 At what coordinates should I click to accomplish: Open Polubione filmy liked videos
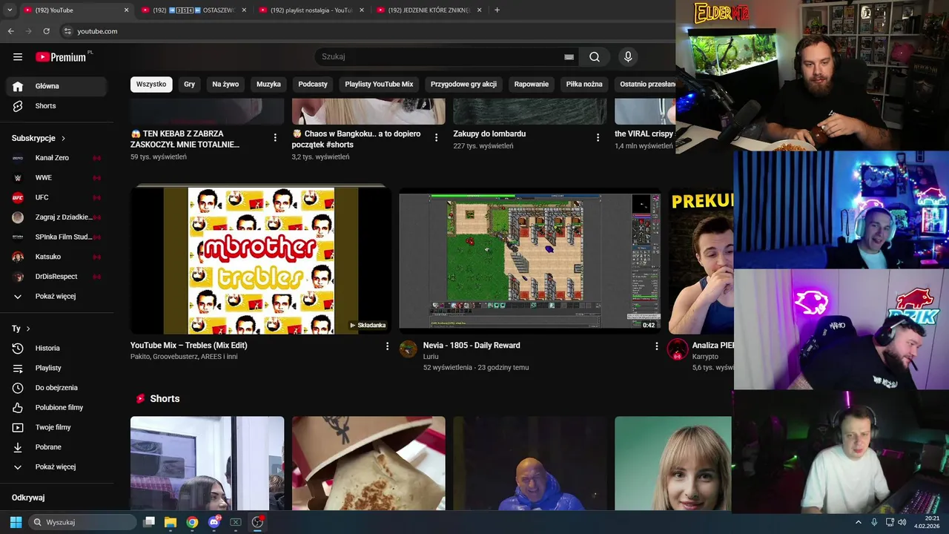[x=56, y=407]
